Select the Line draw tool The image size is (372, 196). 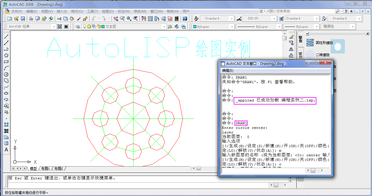pyautogui.click(x=6, y=37)
